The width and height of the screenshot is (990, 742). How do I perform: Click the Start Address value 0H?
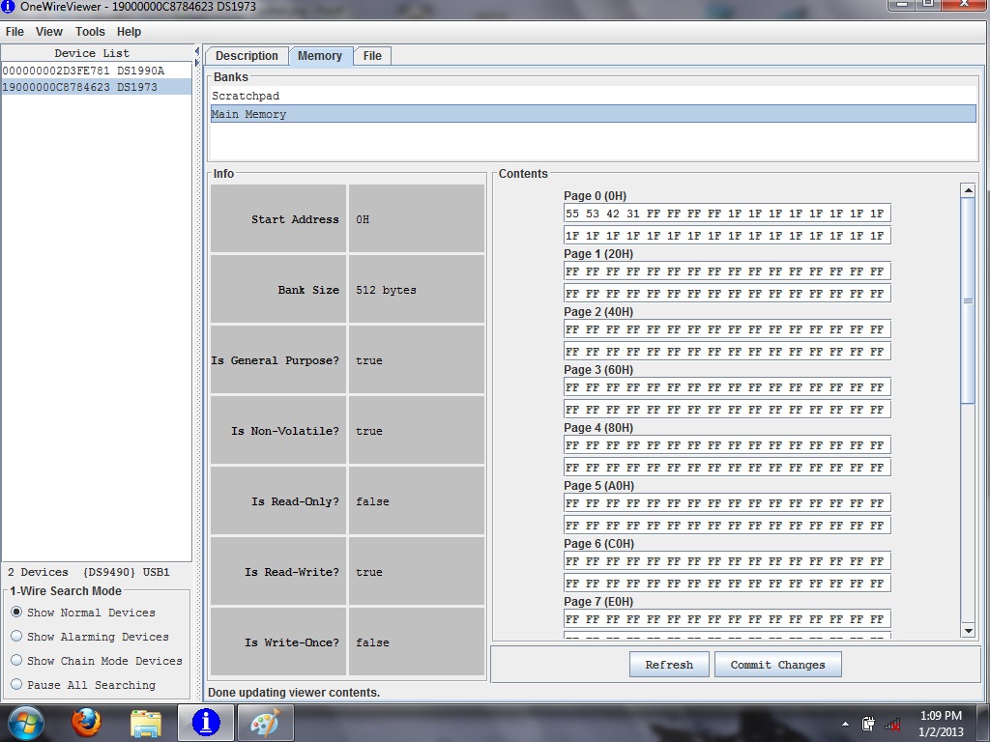point(417,219)
